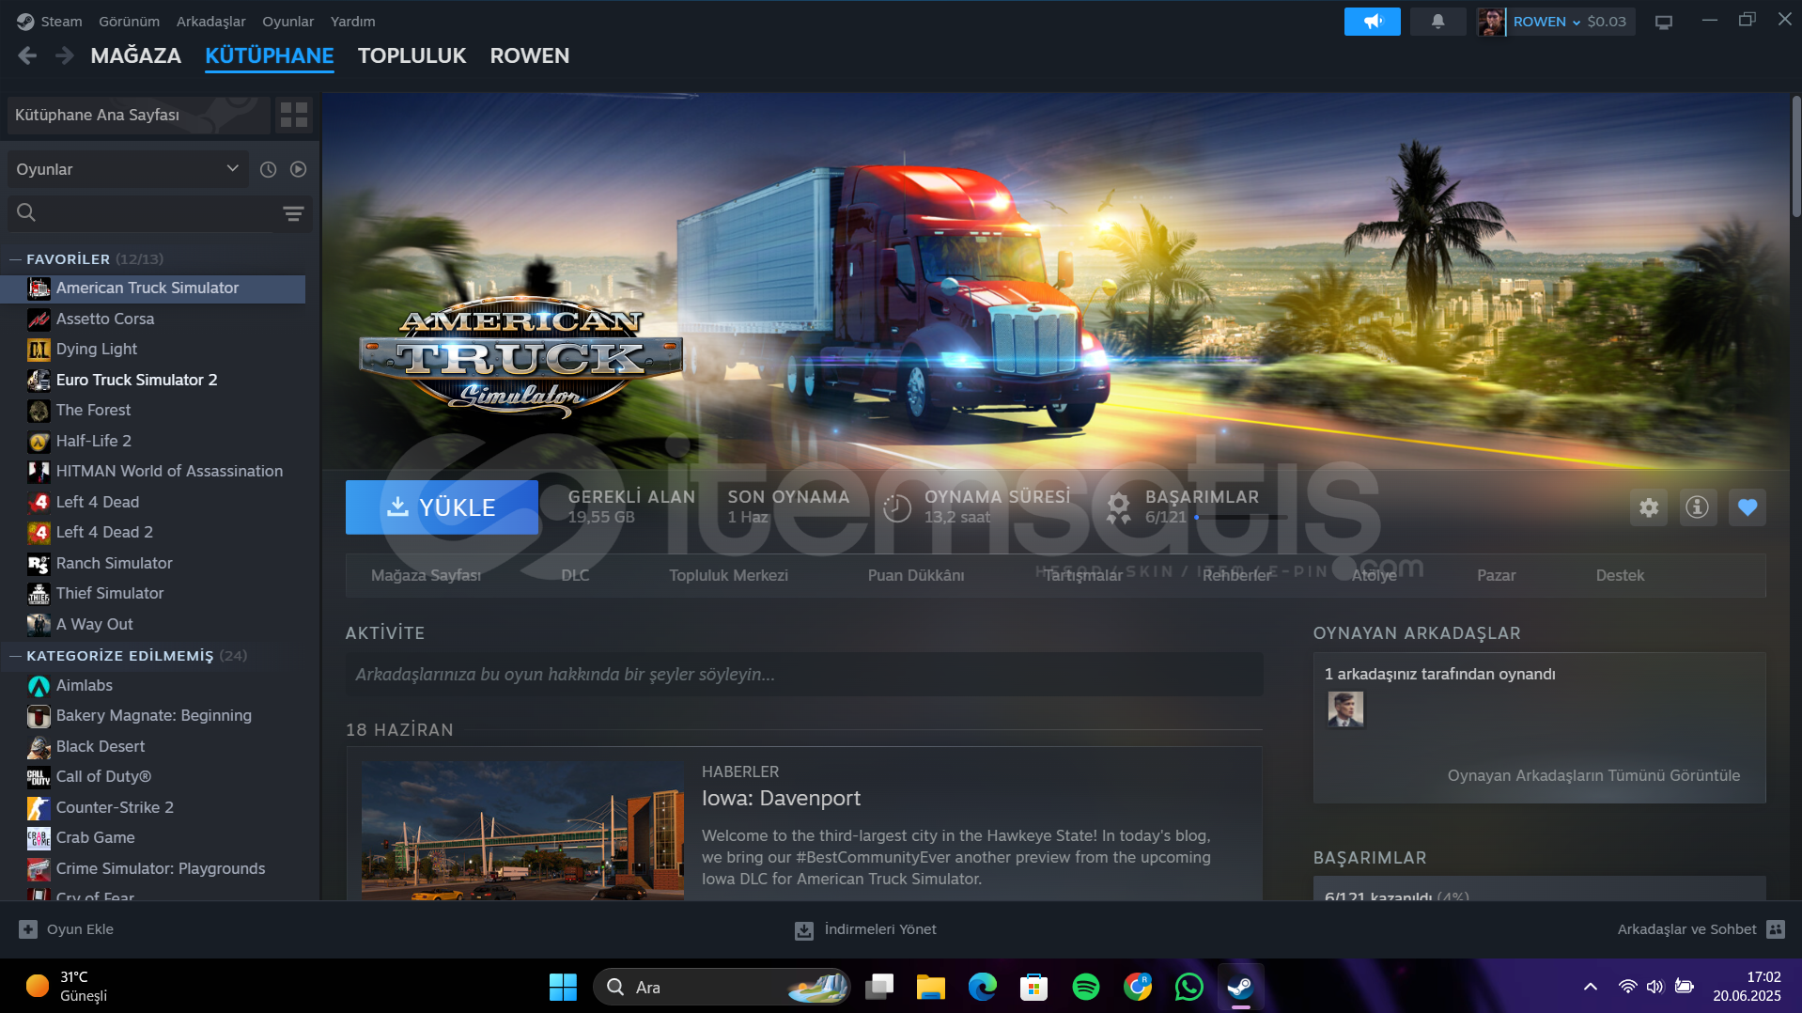1802x1013 pixels.
Task: Open the Oyunlar menu
Action: [x=287, y=21]
